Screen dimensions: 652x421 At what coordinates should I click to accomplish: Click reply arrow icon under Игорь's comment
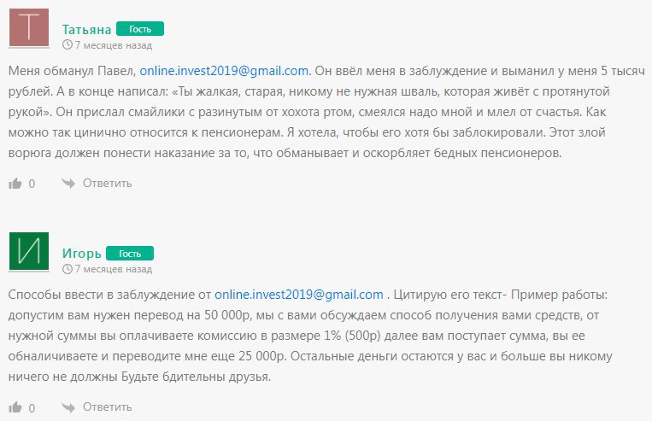[x=68, y=408]
